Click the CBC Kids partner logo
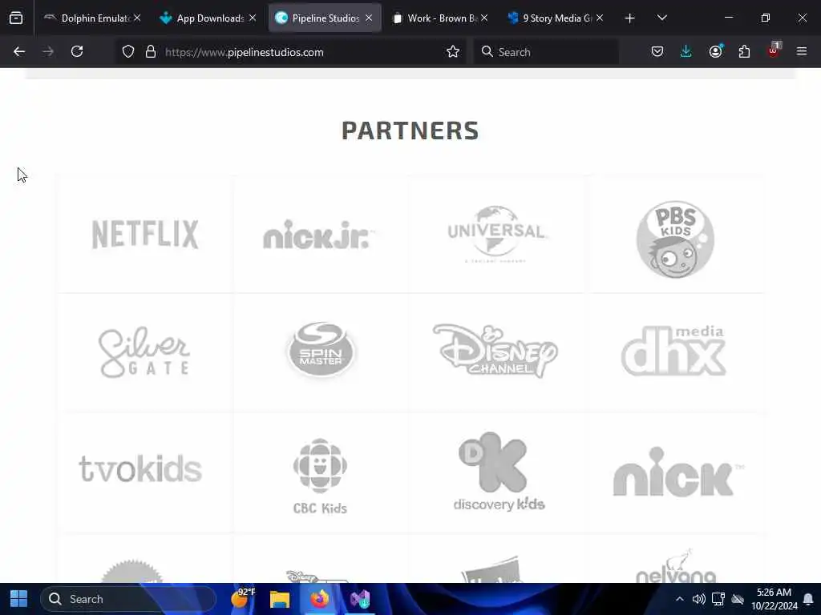This screenshot has height=615, width=821. [320, 476]
